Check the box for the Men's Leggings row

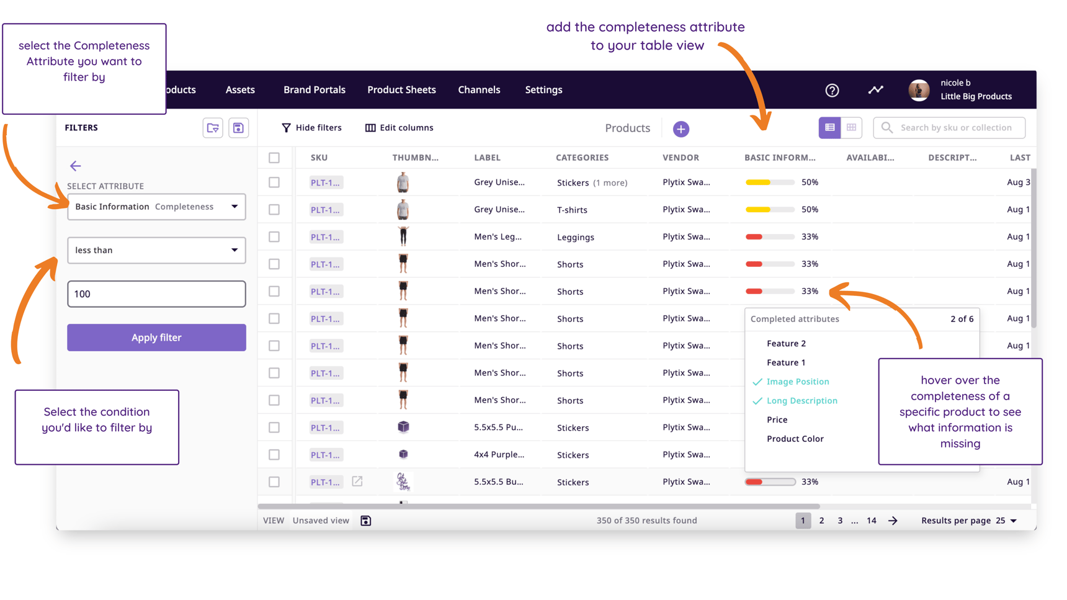[x=274, y=237]
